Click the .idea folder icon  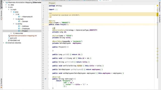pos(9,5)
